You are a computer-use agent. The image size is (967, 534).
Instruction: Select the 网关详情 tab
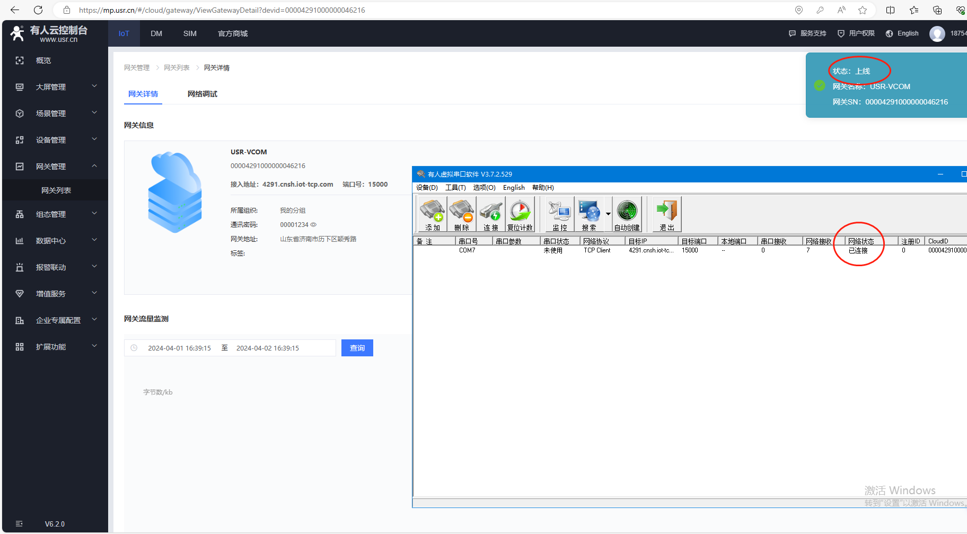click(143, 94)
